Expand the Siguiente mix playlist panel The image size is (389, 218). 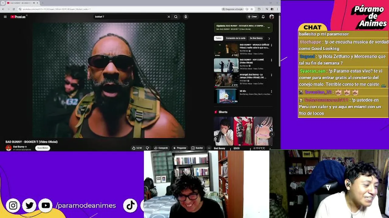pyautogui.click(x=269, y=28)
